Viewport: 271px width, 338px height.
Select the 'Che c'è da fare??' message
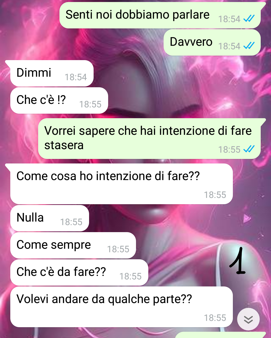[x=79, y=272]
